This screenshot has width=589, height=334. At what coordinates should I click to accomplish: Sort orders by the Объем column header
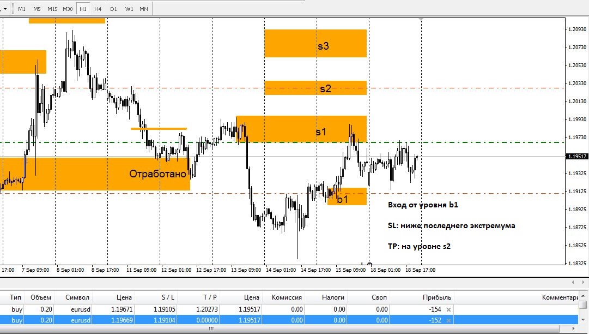[x=40, y=297]
